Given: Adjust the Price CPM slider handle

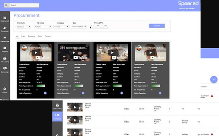Looking at the screenshot, I should [x=91, y=28].
